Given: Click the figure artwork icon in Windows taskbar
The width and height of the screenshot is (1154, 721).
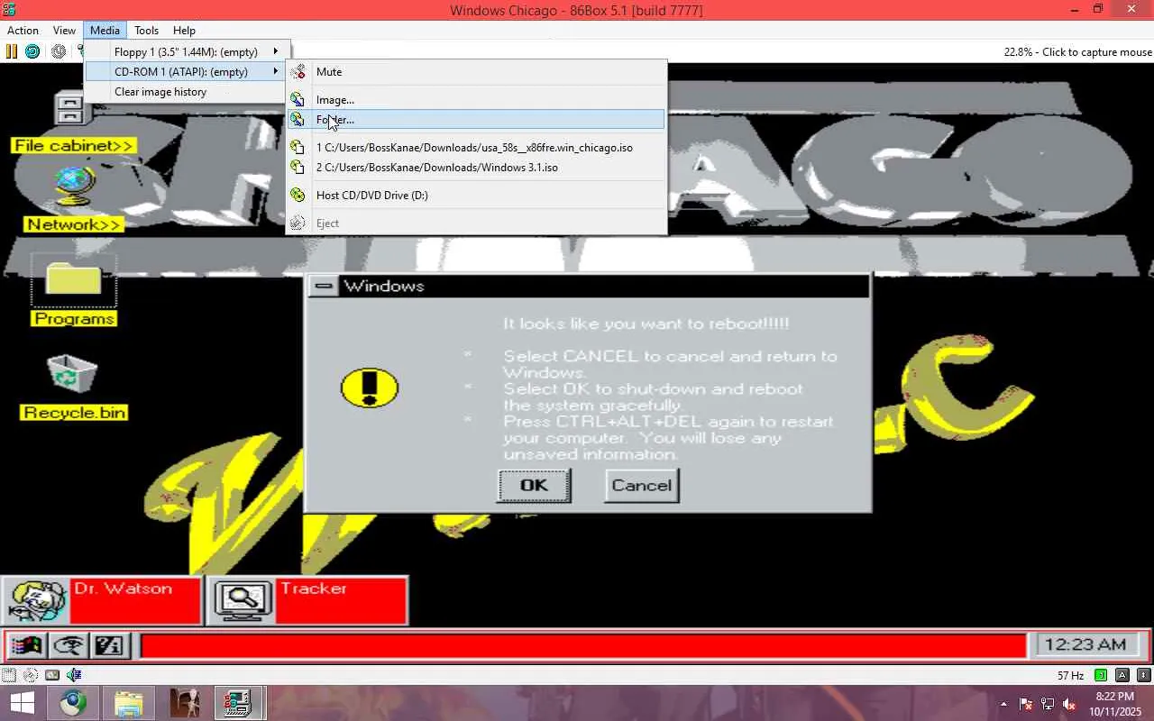Looking at the screenshot, I should click(184, 703).
